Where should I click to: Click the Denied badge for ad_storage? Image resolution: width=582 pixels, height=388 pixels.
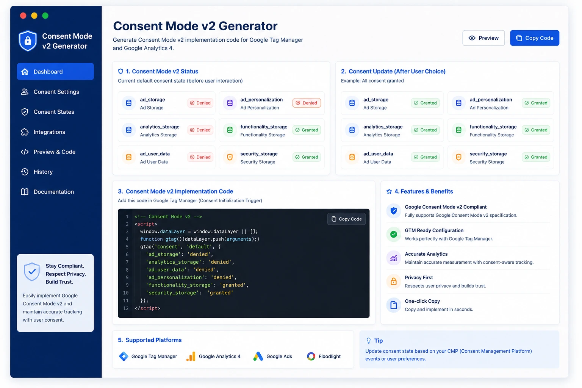click(200, 103)
